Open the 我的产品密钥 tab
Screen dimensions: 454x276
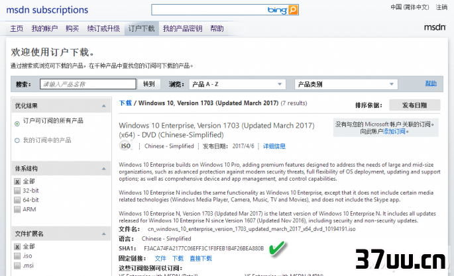pos(182,28)
